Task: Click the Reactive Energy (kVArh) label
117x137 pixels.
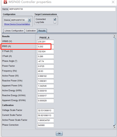Action: (14, 95)
